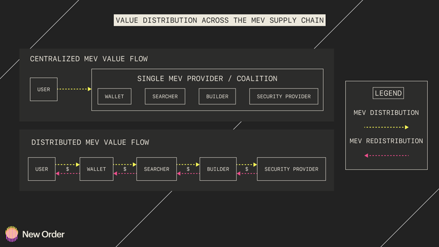Click the yellow arrow from USER to coalition box
Viewport: 439px width, 247px height.
(74, 89)
